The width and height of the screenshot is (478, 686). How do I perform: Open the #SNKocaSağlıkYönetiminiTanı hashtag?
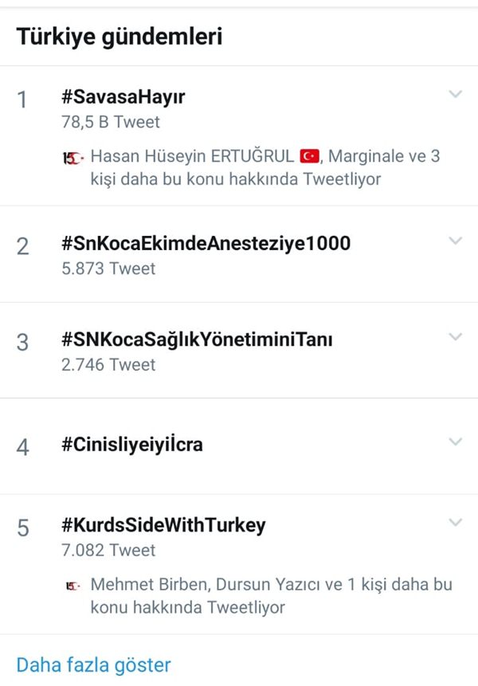(197, 339)
